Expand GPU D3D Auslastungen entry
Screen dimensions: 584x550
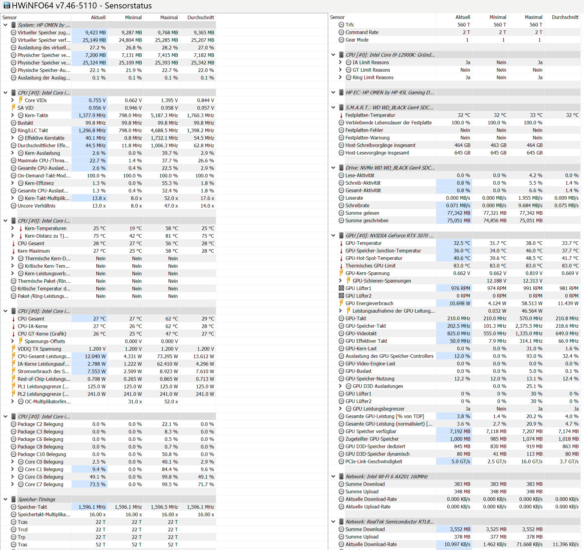pyautogui.click(x=340, y=386)
